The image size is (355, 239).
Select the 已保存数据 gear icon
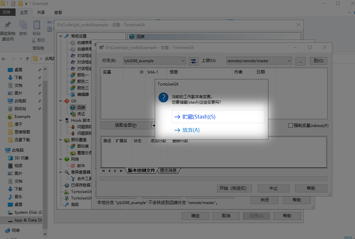point(67,185)
